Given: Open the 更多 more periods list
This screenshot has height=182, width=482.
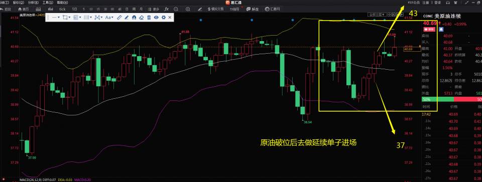Looking at the screenshot, I should point(154,9).
